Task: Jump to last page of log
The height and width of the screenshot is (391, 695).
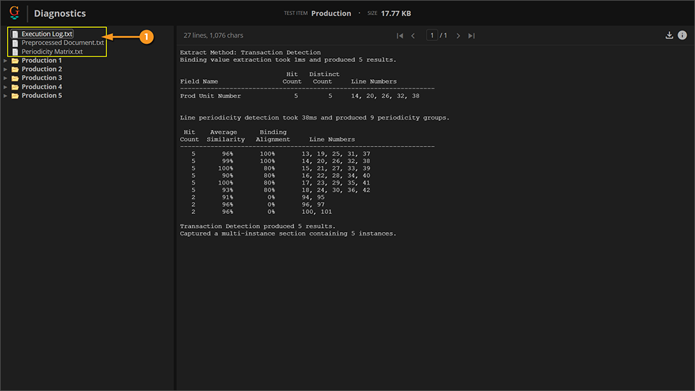Action: [471, 35]
